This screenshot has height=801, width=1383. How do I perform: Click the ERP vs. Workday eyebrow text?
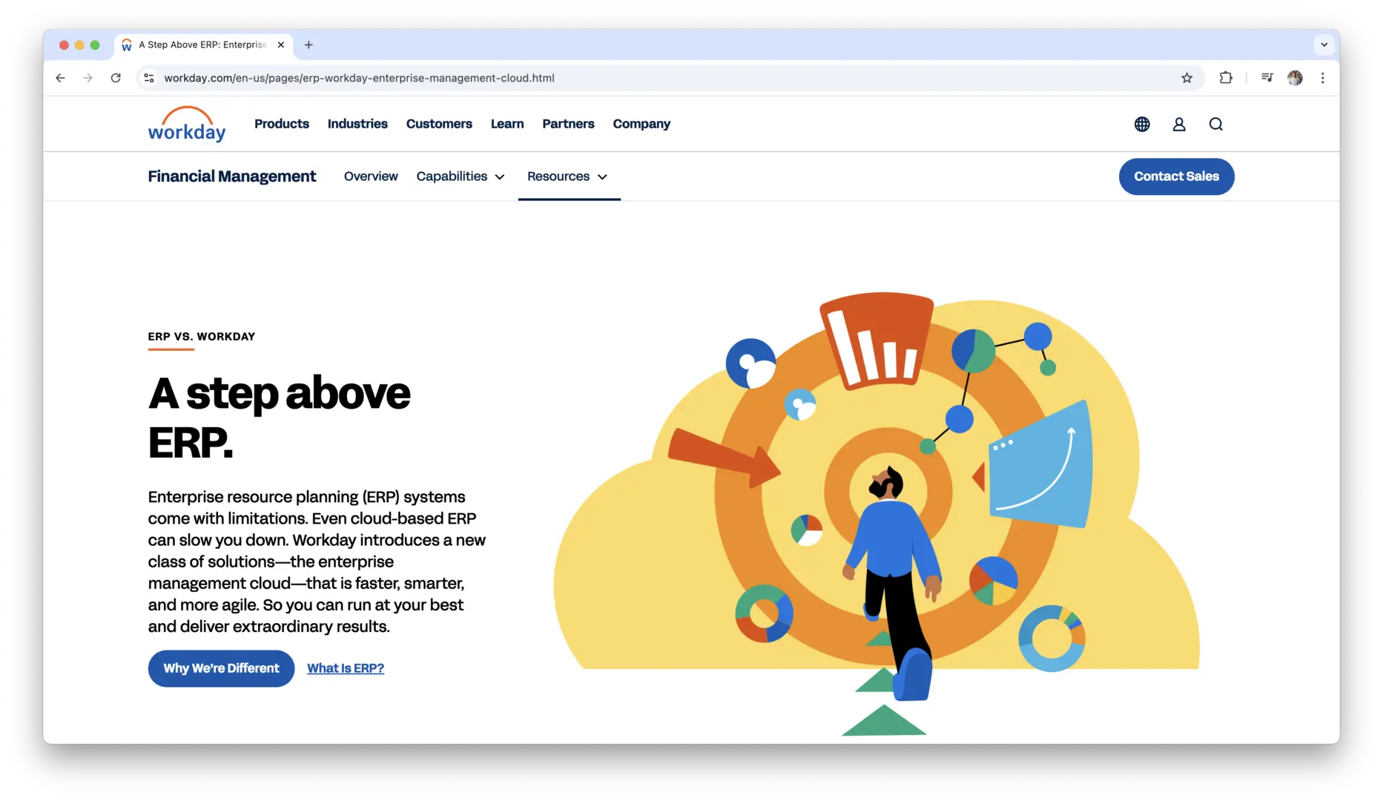point(202,337)
